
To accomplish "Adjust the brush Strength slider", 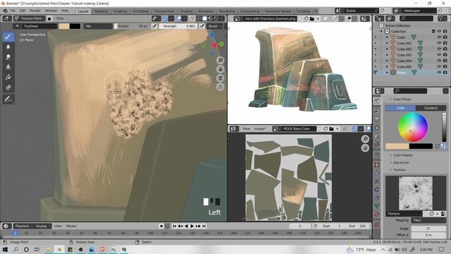I will pyautogui.click(x=178, y=26).
